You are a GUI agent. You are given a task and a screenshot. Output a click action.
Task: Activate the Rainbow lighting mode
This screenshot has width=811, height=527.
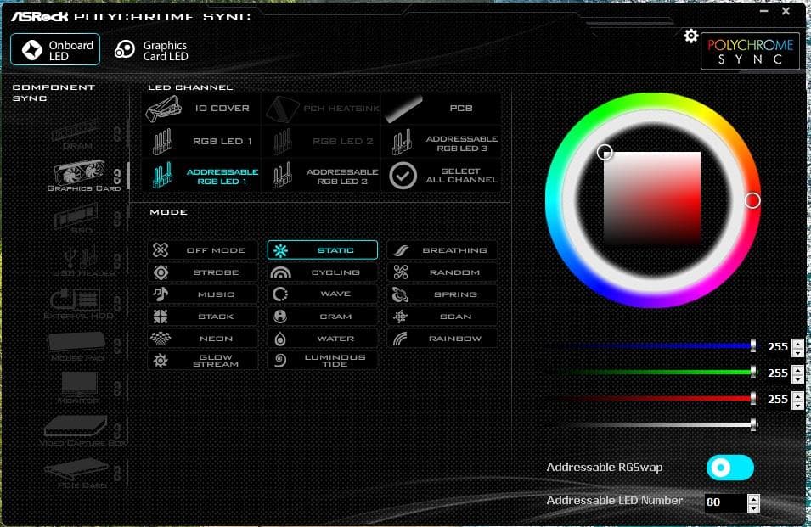pos(442,339)
